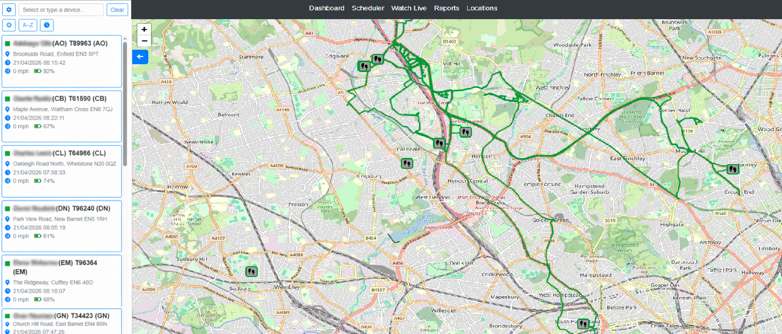Image resolution: width=782 pixels, height=334 pixels.
Task: Zoom out the map with minus button
Action: [144, 41]
